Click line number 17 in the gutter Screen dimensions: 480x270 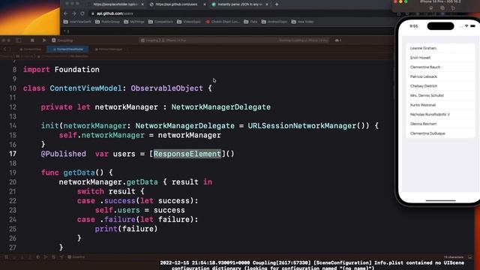pyautogui.click(x=13, y=154)
